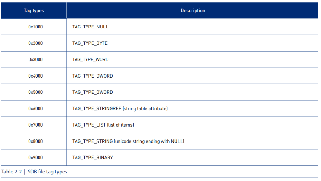321x181 pixels.
Task: Click the TAG_TYPE_QWORD description
Action: click(x=92, y=92)
